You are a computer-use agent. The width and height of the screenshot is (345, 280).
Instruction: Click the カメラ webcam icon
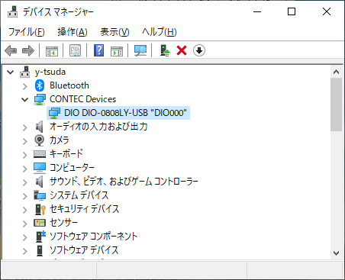[40, 140]
